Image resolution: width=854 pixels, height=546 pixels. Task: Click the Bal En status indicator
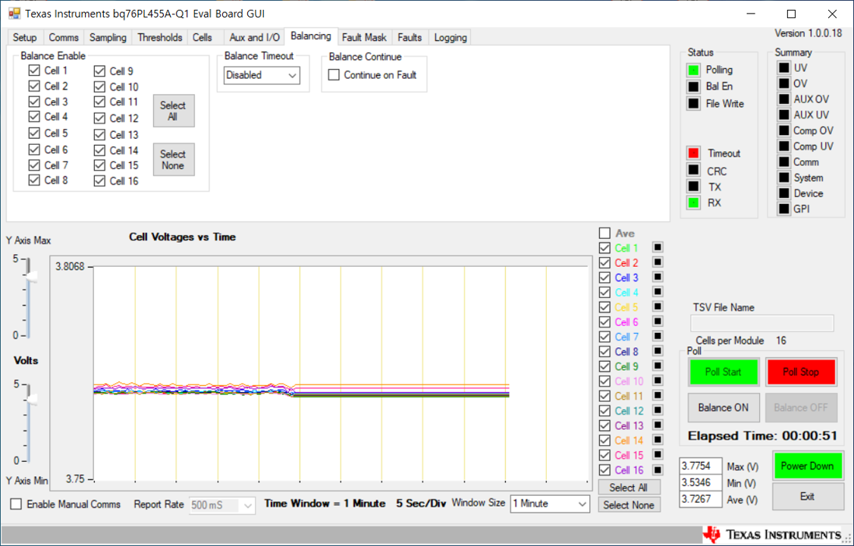(x=693, y=86)
